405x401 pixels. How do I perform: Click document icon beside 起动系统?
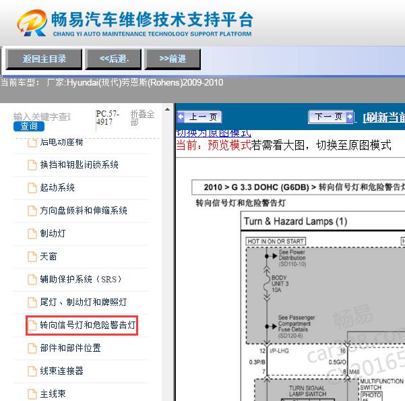32,188
